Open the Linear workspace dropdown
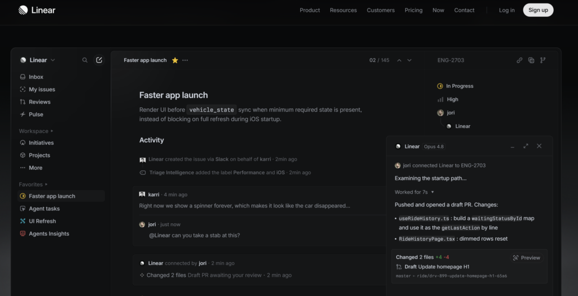Screen dimensions: 578x296 (x=38, y=60)
